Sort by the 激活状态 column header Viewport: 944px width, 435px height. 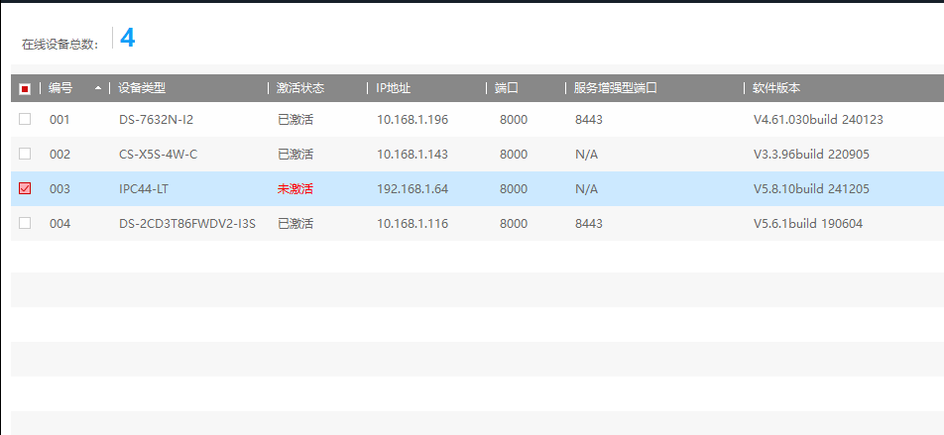click(x=300, y=88)
